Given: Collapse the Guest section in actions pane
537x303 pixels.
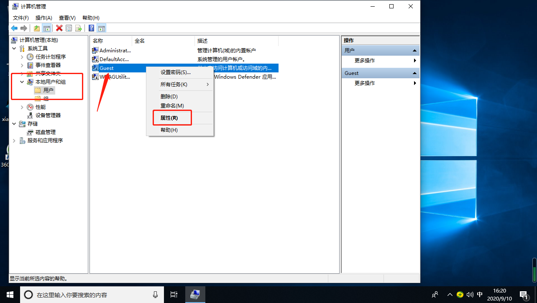Looking at the screenshot, I should click(x=415, y=73).
